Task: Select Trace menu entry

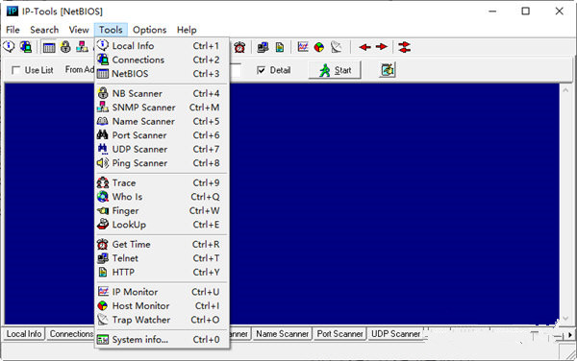Action: 162,182
